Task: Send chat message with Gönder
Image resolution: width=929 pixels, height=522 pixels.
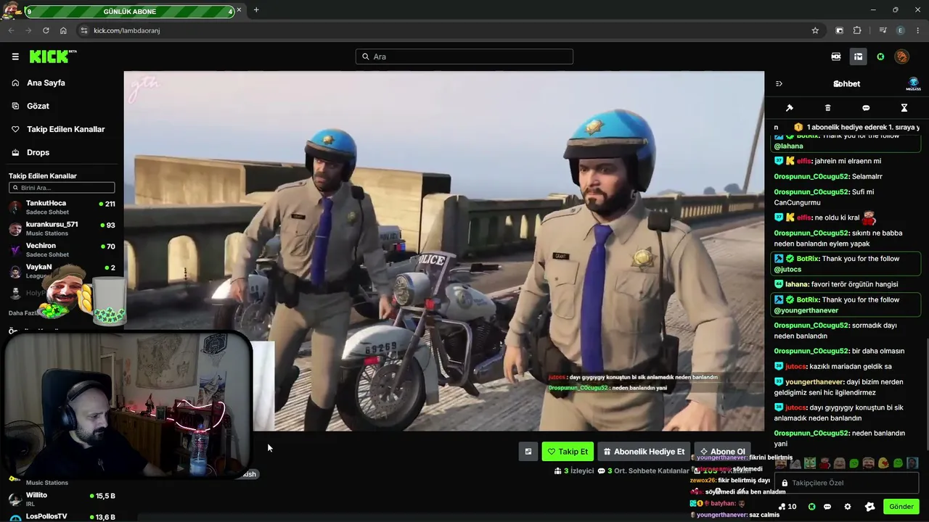Action: (x=901, y=507)
